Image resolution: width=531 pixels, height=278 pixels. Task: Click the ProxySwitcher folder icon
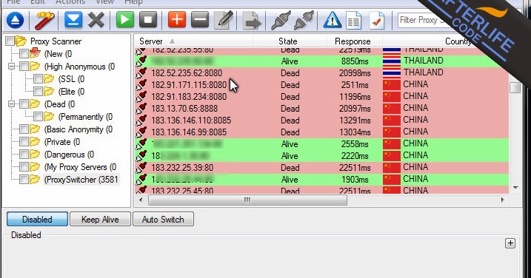pos(35,180)
